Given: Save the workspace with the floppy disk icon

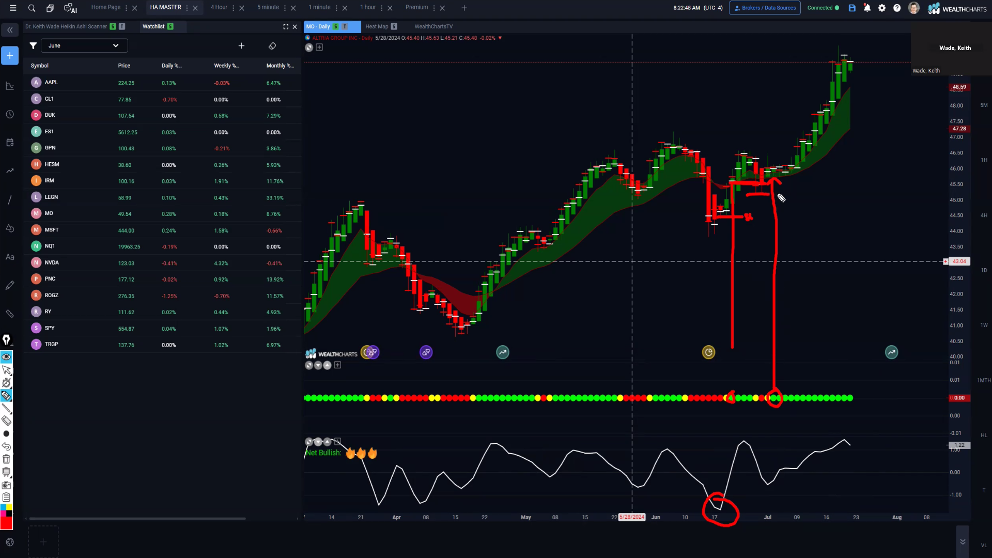Looking at the screenshot, I should (x=852, y=8).
